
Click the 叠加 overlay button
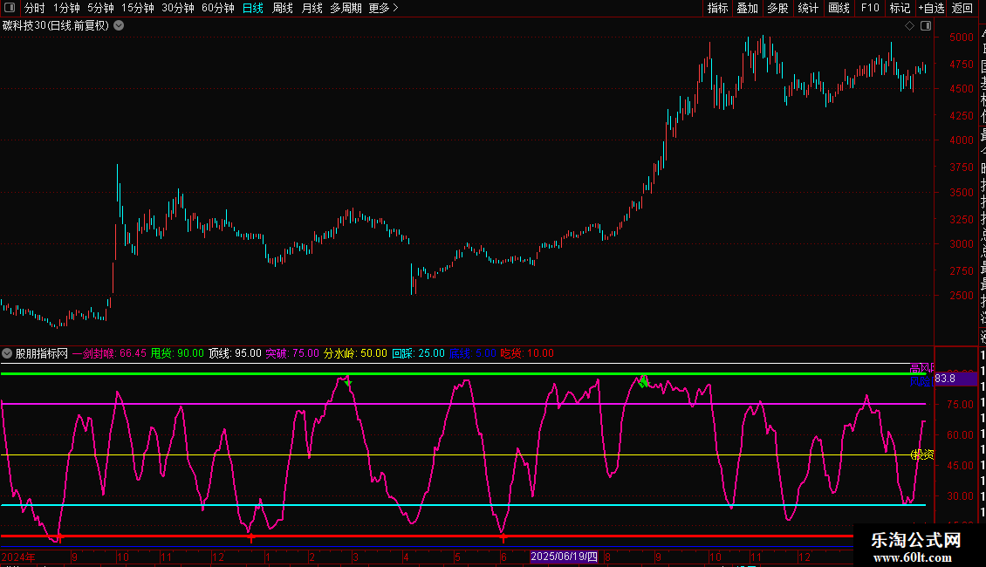tap(748, 8)
